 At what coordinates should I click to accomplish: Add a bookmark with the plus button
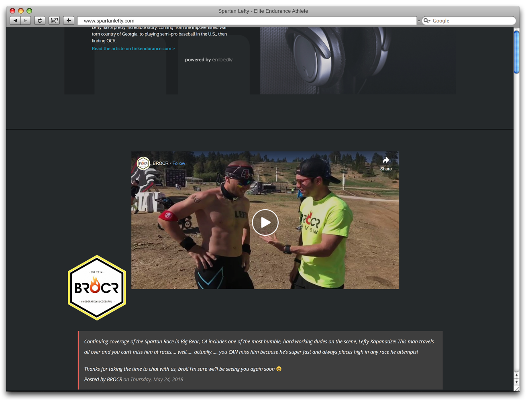(69, 20)
